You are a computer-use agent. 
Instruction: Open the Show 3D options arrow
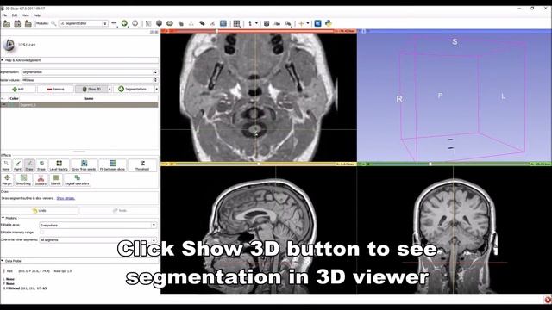tap(110, 90)
